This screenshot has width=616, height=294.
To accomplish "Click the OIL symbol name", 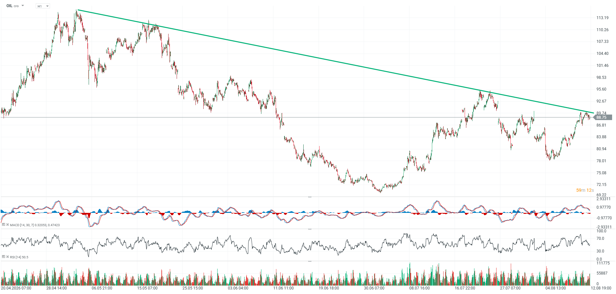I will [x=9, y=6].
